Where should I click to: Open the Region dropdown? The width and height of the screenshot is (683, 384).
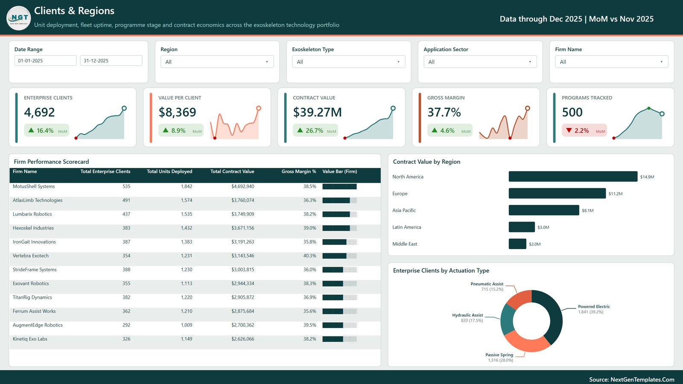coord(217,62)
